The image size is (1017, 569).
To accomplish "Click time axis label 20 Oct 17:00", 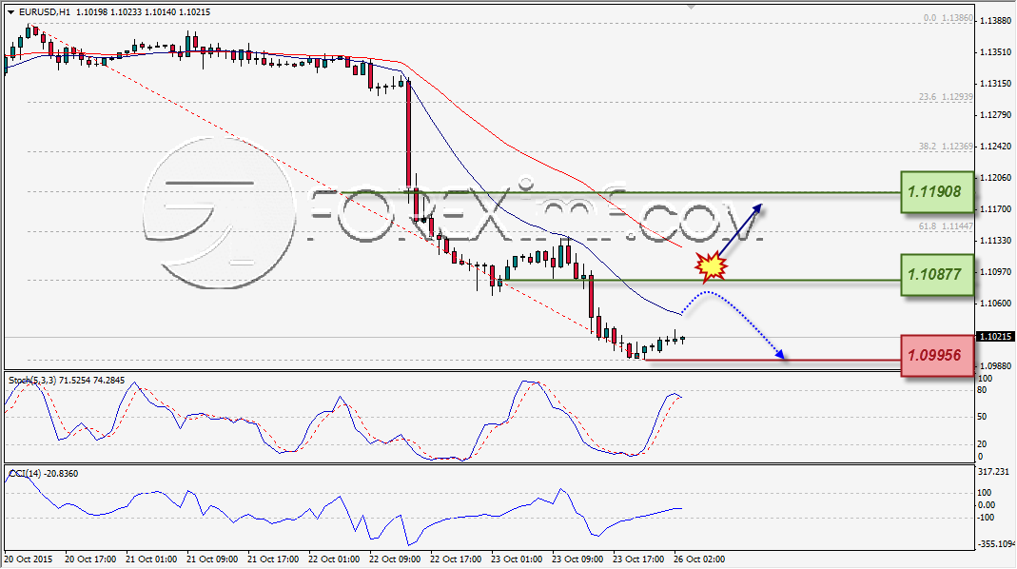I will pos(90,559).
